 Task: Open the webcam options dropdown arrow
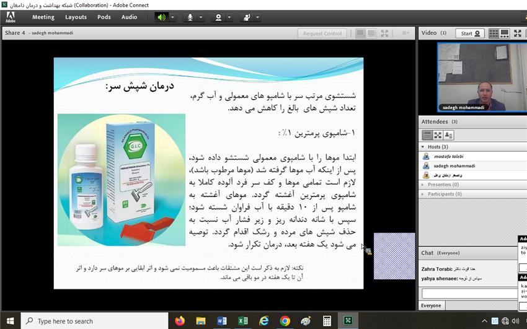point(229,17)
